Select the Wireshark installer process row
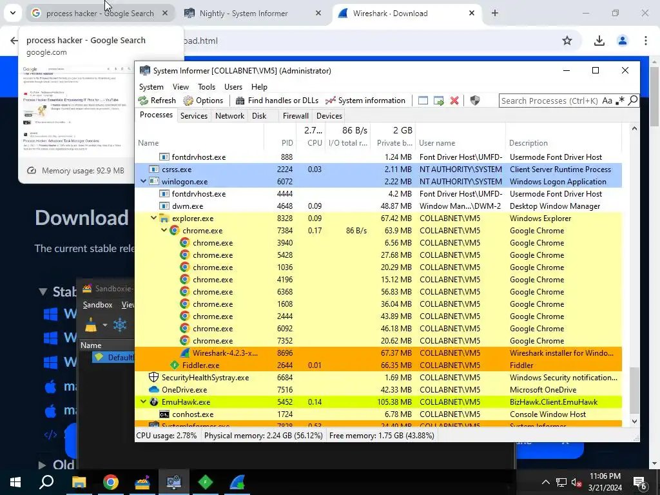660x495 pixels. pyautogui.click(x=378, y=353)
